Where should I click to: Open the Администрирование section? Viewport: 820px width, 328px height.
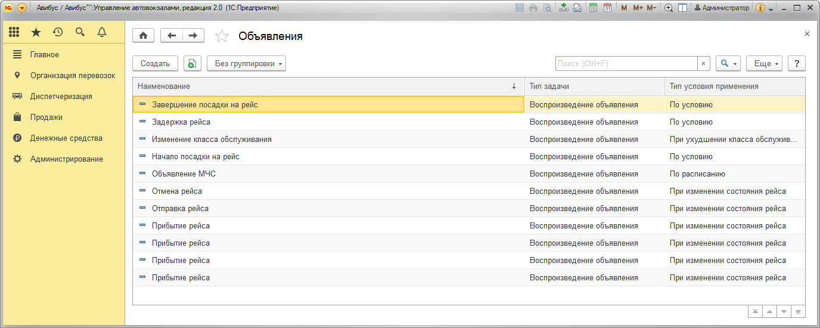pyautogui.click(x=66, y=159)
